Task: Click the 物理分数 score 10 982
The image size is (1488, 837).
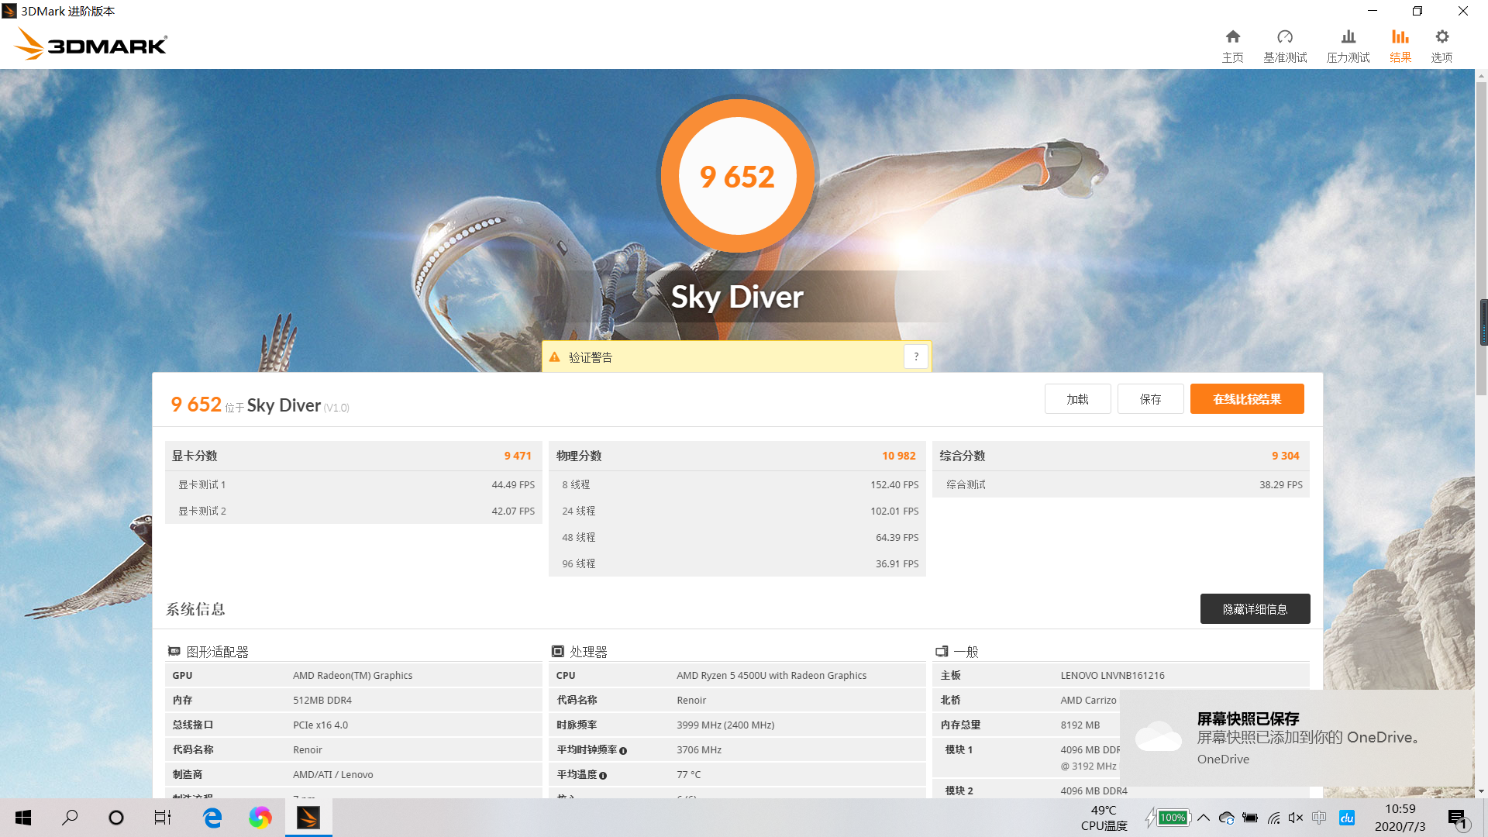Action: tap(898, 456)
